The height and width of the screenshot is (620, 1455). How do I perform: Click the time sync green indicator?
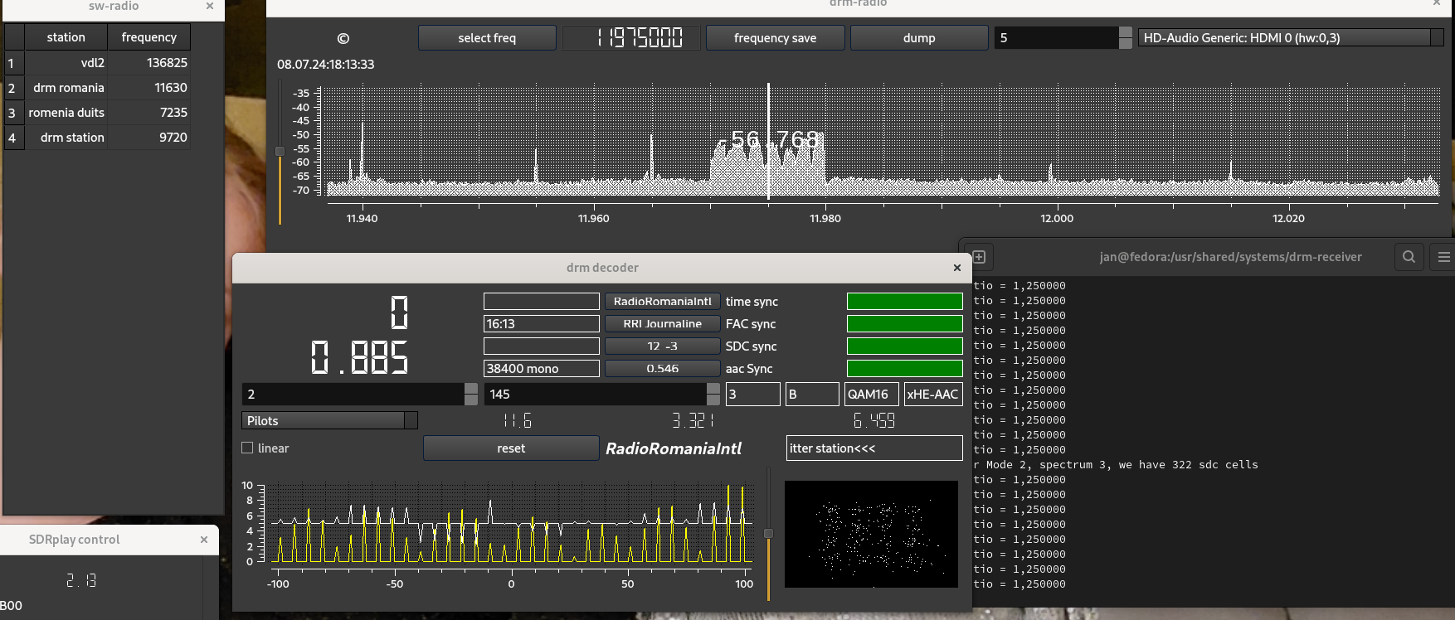905,302
